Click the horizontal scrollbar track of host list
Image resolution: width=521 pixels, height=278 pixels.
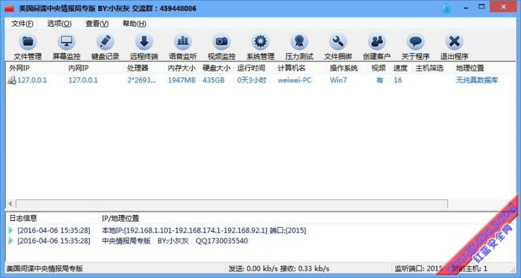pos(232,203)
